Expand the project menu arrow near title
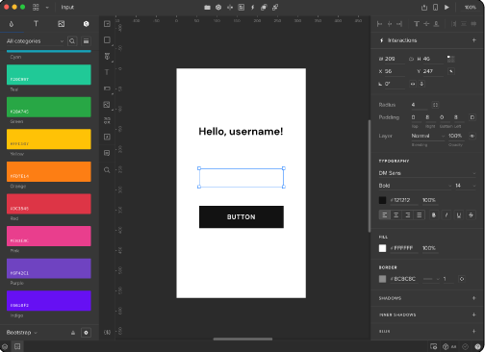Viewport: 485px width, 352px height. (47, 7)
